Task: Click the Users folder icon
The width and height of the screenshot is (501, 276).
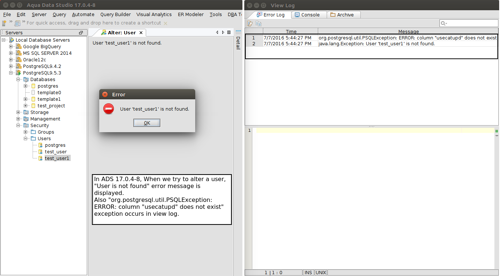Action: [x=33, y=139]
